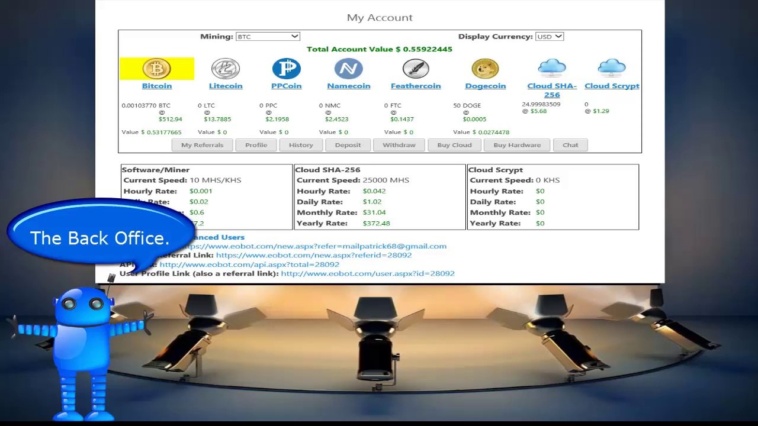Click the My Account page heading
The height and width of the screenshot is (426, 758).
tap(380, 18)
